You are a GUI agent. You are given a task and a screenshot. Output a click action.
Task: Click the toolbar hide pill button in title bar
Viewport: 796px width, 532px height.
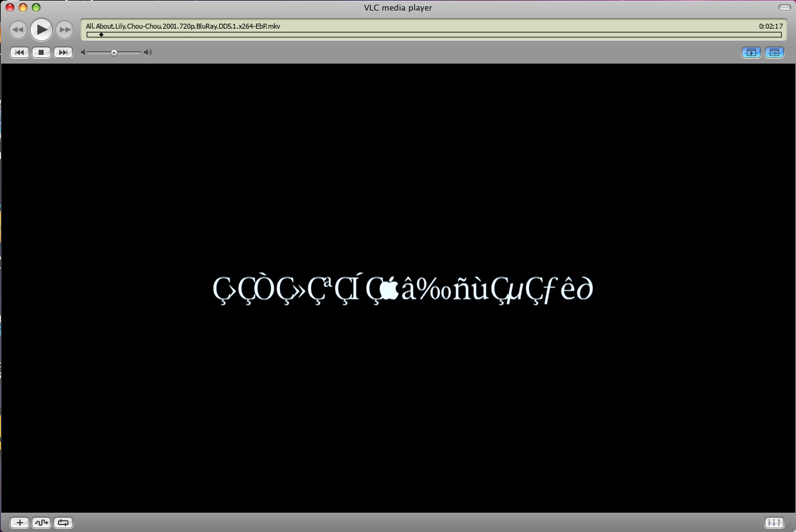point(785,7)
